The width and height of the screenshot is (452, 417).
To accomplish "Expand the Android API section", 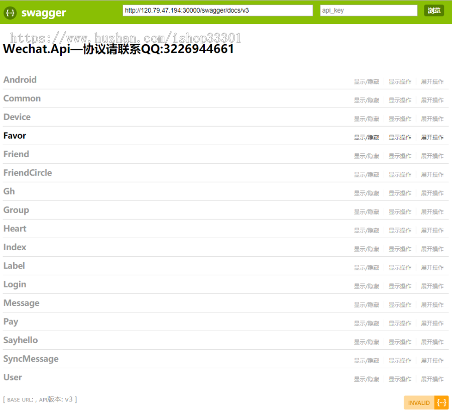I will coord(20,79).
